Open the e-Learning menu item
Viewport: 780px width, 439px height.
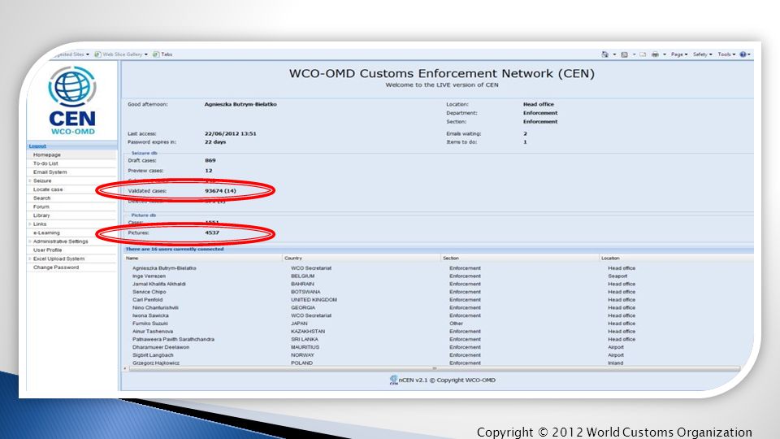(x=46, y=233)
